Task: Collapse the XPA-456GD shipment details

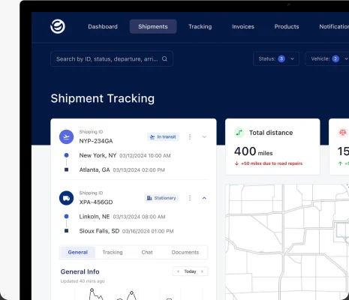Action: click(204, 198)
